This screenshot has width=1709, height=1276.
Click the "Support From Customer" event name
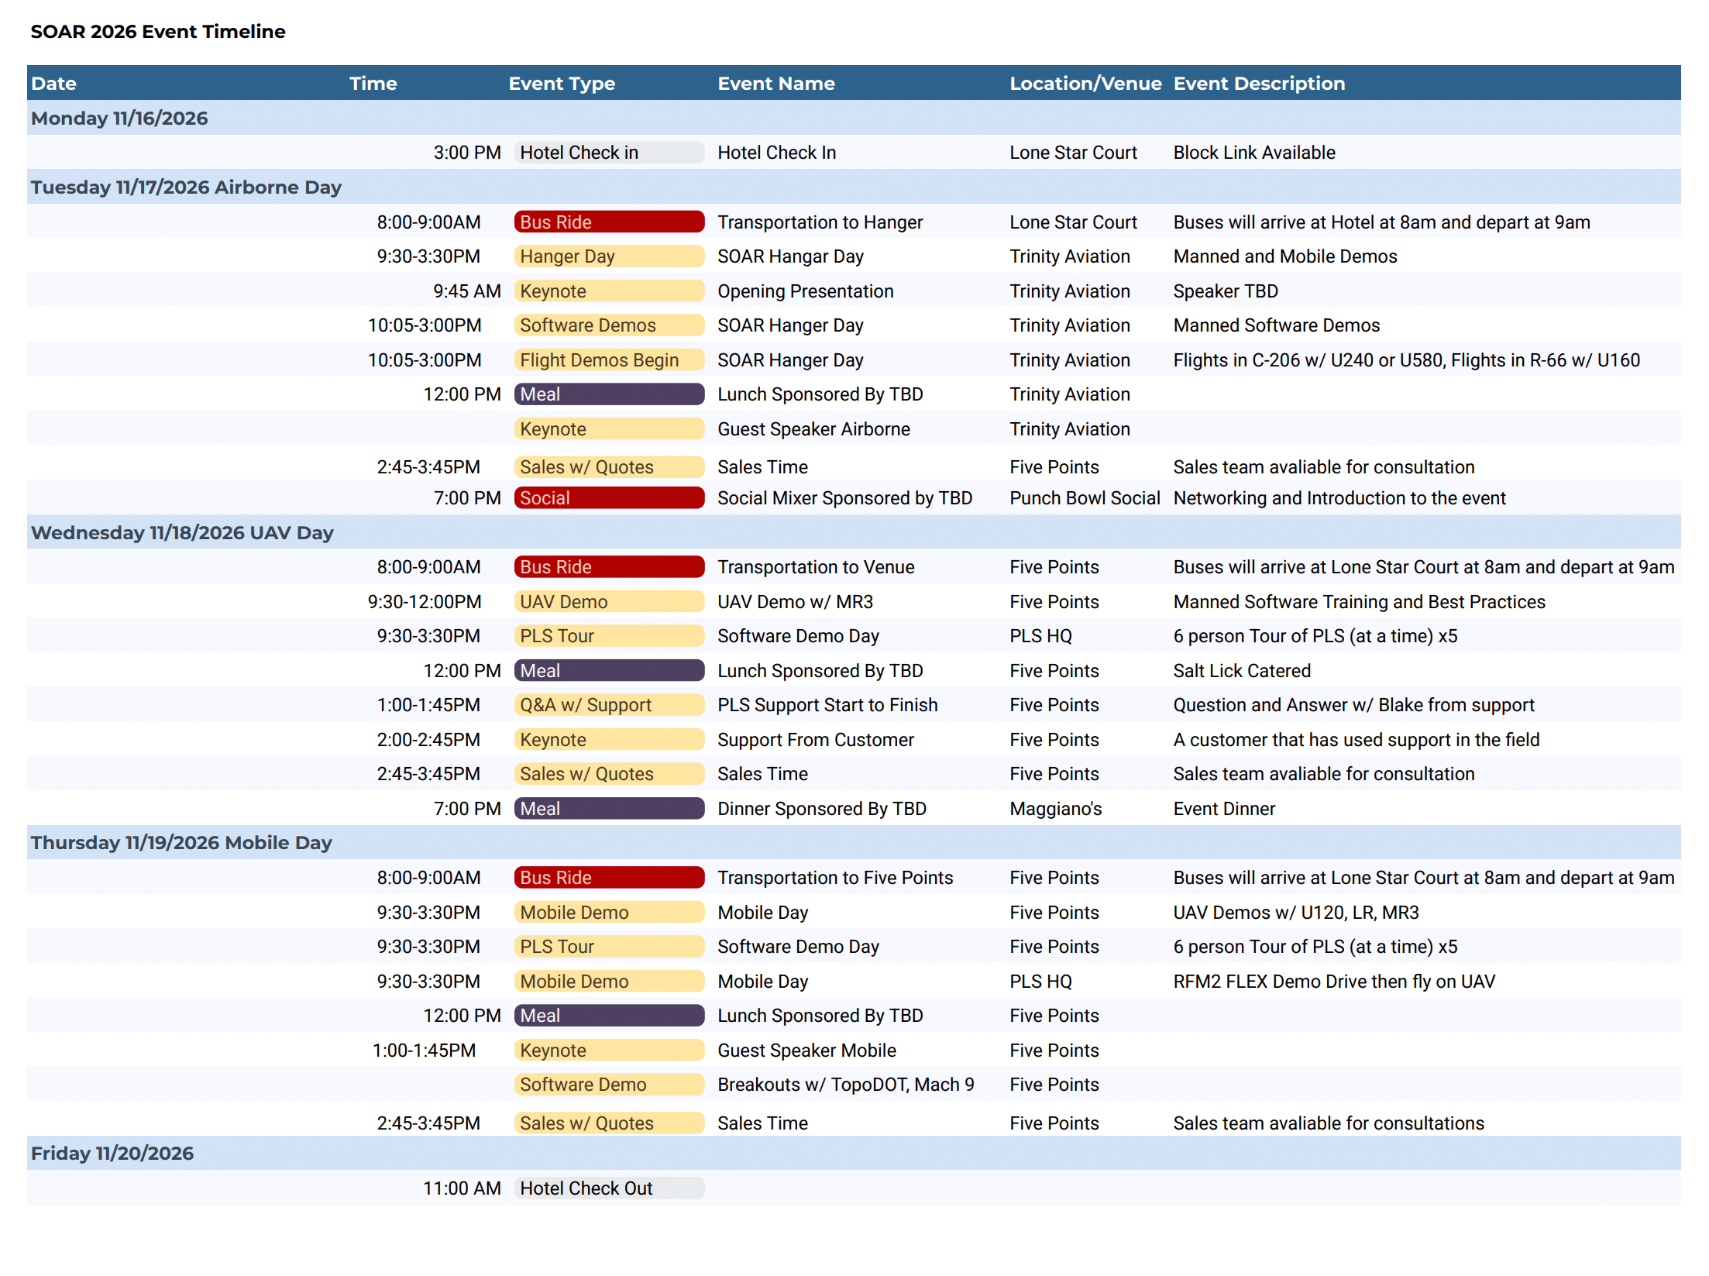click(x=816, y=740)
